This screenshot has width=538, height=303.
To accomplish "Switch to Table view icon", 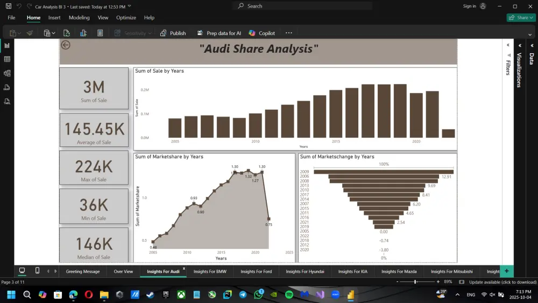I will point(7,59).
